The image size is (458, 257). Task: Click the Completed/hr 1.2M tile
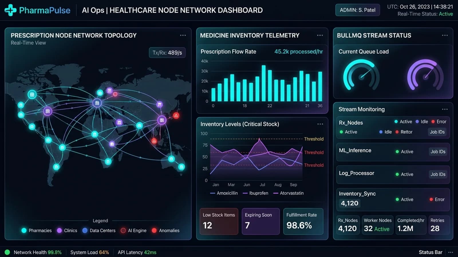(x=411, y=225)
